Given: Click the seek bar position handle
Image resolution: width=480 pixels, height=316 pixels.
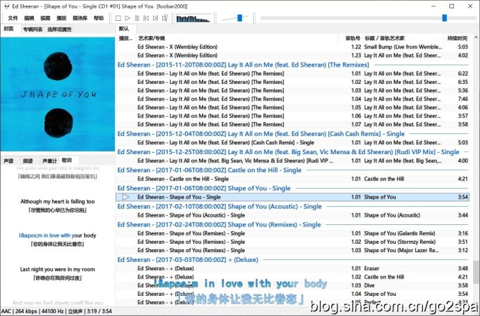Looking at the screenshot, I should [x=445, y=18].
